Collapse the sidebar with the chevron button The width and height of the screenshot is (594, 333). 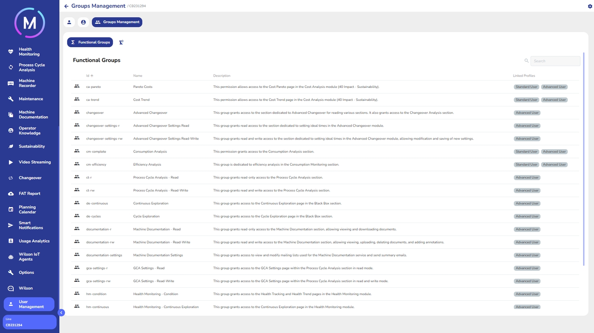(x=61, y=312)
